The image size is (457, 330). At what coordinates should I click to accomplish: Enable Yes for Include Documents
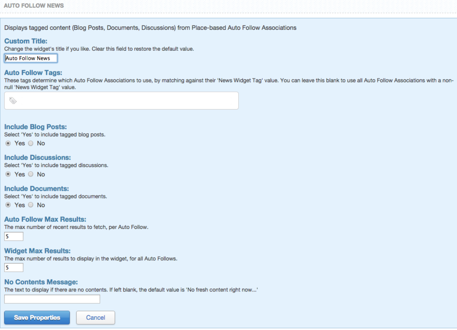coord(8,205)
